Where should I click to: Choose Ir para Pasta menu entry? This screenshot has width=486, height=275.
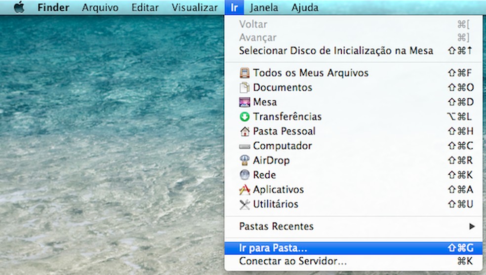point(273,247)
